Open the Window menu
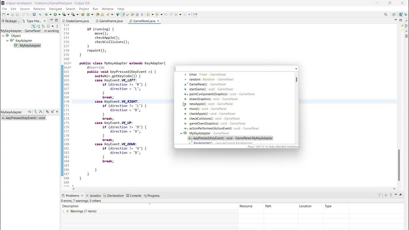This screenshot has height=230, width=409. click(x=108, y=9)
